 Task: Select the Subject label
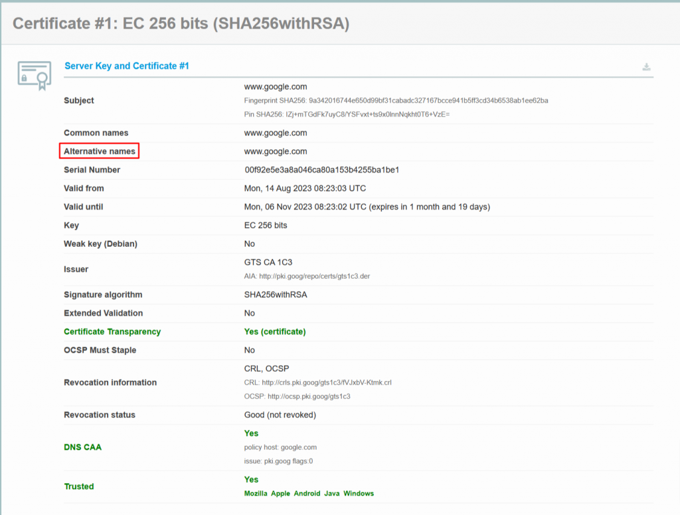(79, 101)
